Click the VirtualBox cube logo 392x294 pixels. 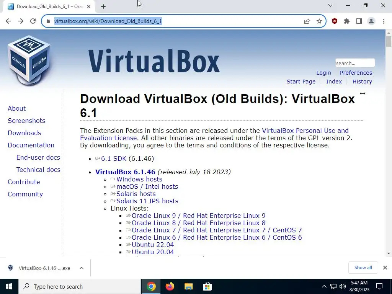(x=28, y=61)
